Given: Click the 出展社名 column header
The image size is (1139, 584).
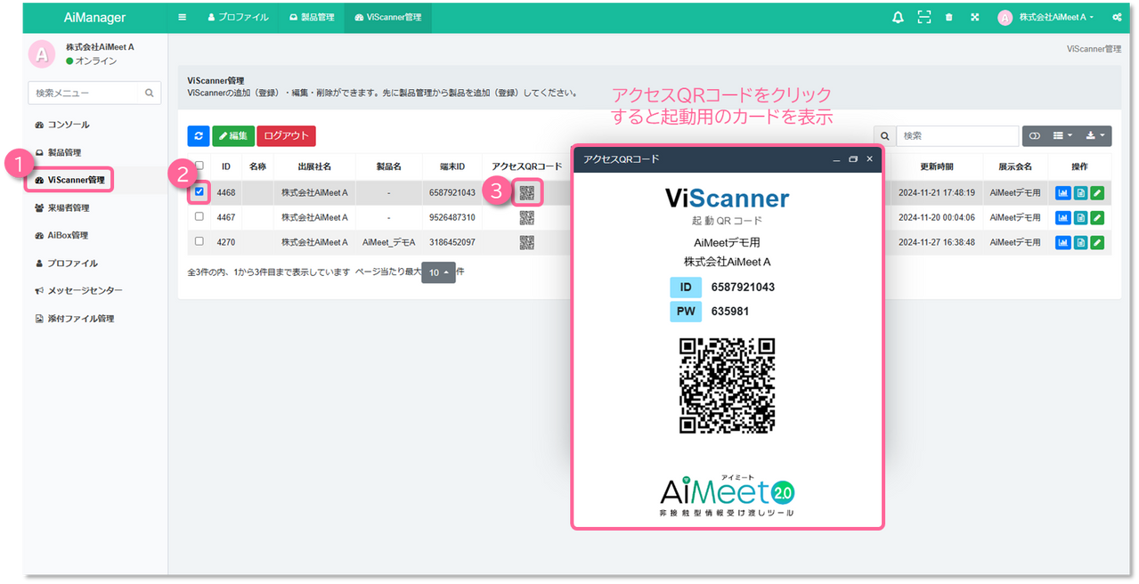Looking at the screenshot, I should [x=314, y=166].
